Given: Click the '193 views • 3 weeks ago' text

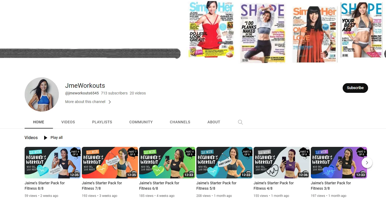Looking at the screenshot, I should 100,196.
